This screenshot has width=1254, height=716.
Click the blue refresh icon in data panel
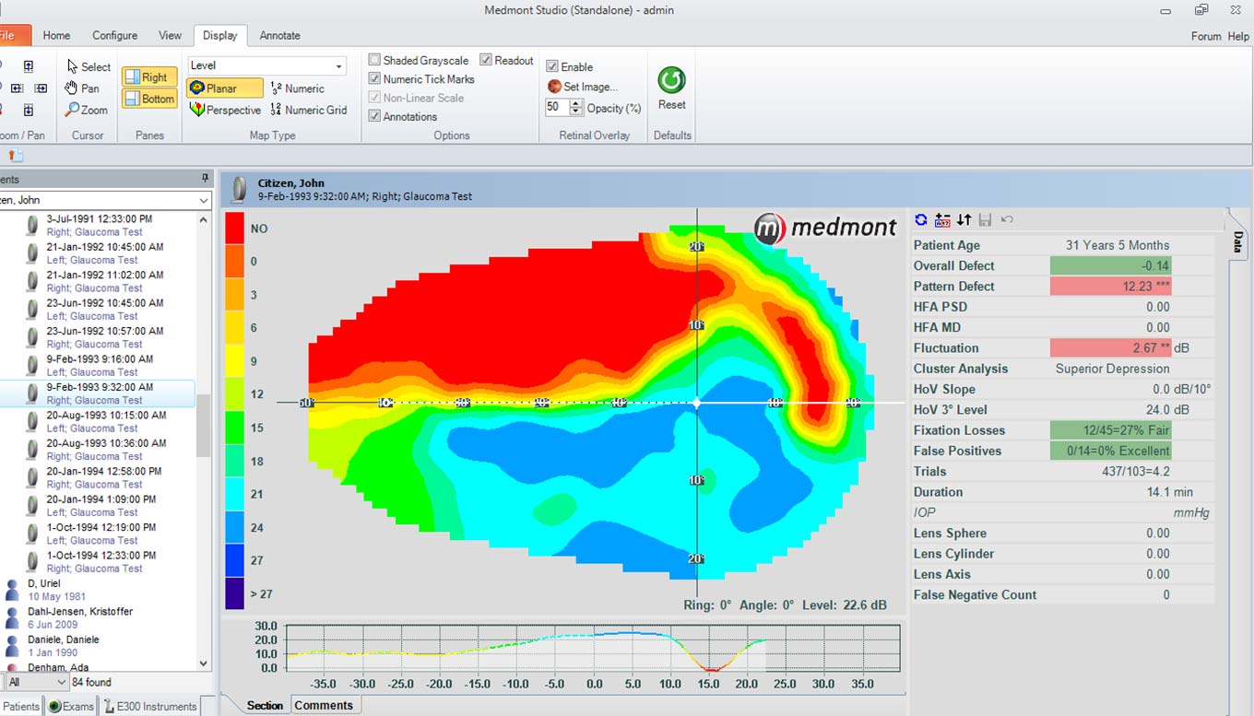coord(921,220)
